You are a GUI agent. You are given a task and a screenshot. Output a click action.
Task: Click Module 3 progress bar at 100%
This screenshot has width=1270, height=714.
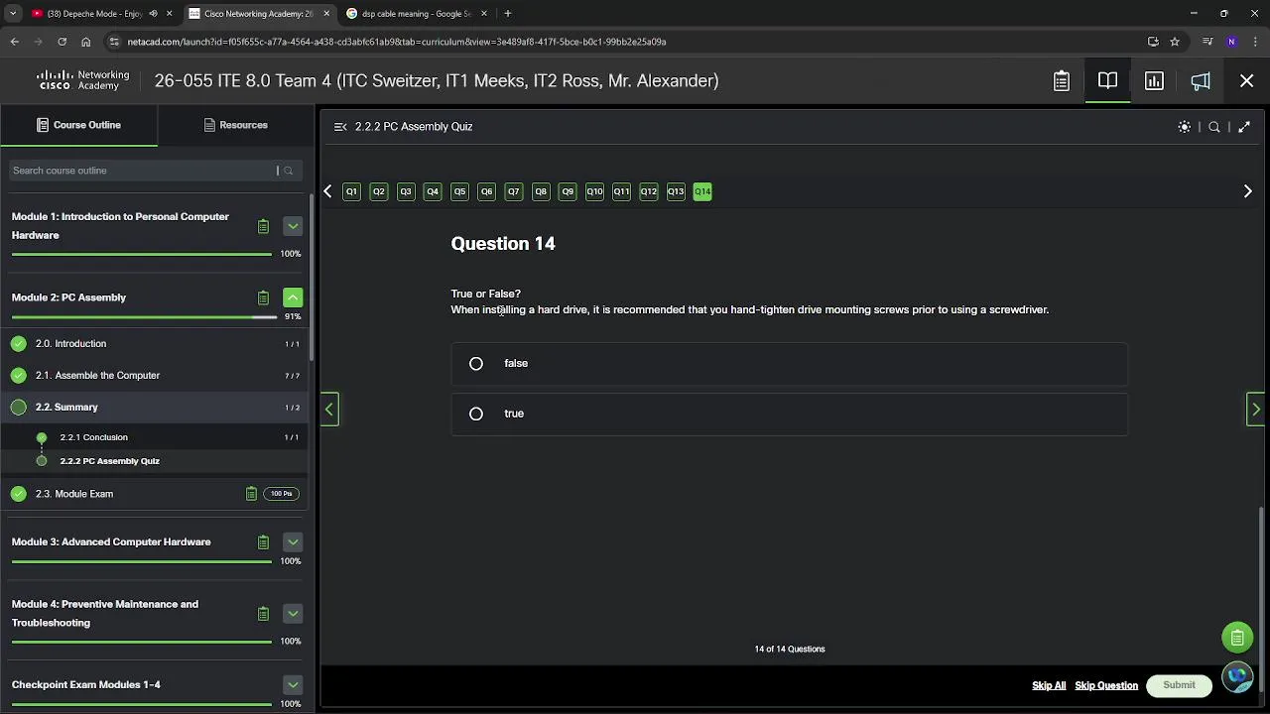[x=141, y=561]
